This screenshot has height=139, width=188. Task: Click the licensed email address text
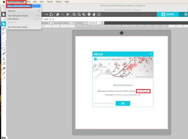point(128,95)
